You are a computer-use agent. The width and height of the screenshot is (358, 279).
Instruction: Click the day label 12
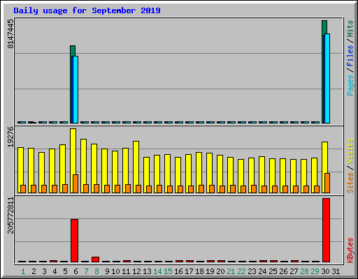click(x=136, y=271)
